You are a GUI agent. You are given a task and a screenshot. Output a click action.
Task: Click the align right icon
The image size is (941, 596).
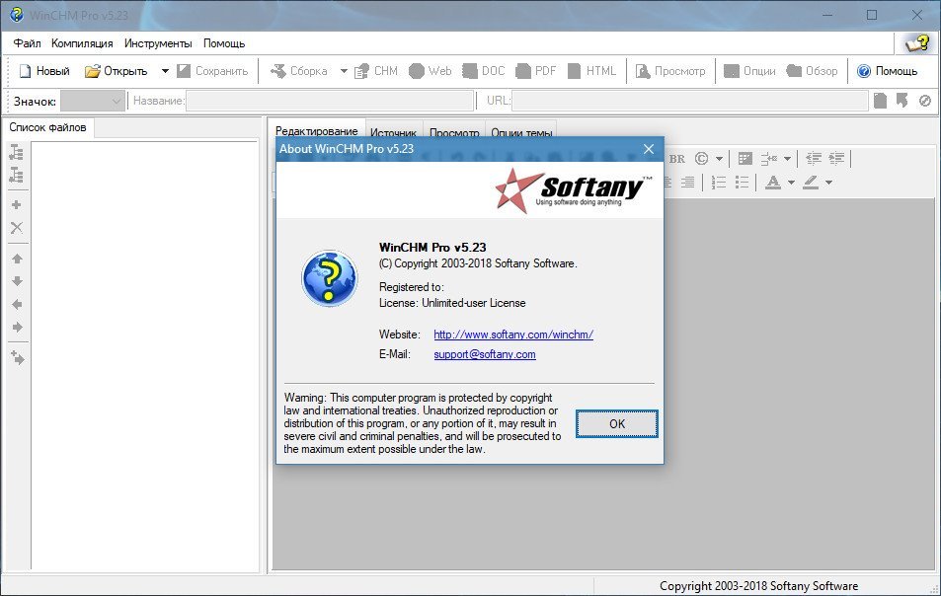tap(688, 183)
